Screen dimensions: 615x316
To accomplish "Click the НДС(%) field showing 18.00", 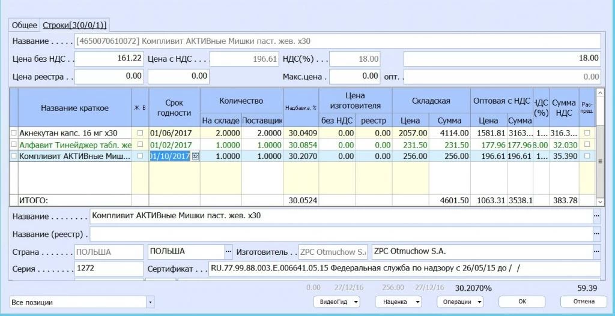I will coord(354,59).
